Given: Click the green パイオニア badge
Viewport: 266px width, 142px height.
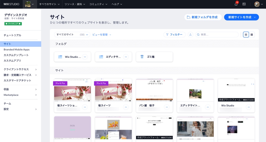Looking at the screenshot, I should (13, 24).
